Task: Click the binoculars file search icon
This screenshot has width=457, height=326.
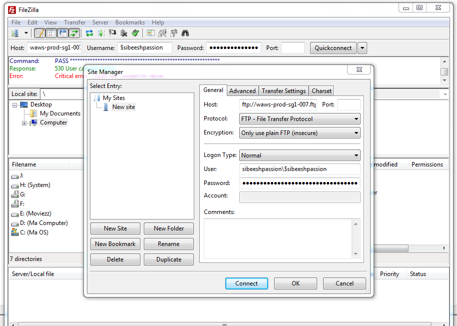Action: tap(185, 33)
